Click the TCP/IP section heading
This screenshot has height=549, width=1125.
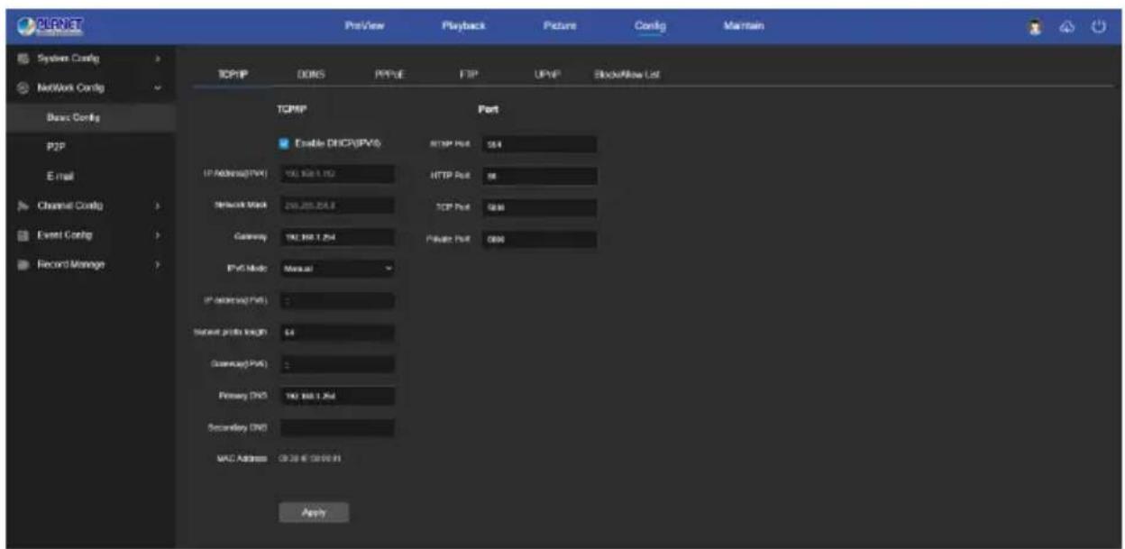[291, 109]
